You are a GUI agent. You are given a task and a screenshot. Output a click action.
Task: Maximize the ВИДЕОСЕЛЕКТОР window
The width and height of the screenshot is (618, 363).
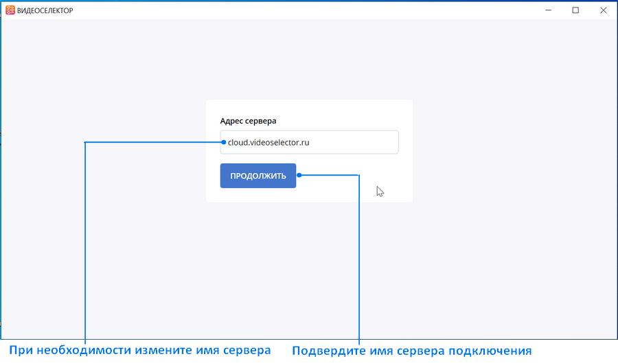(575, 10)
